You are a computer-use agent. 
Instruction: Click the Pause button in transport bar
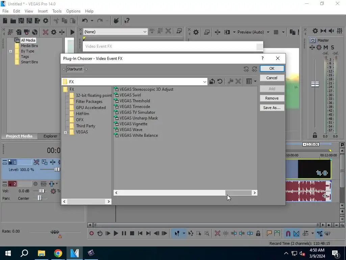[124, 233]
